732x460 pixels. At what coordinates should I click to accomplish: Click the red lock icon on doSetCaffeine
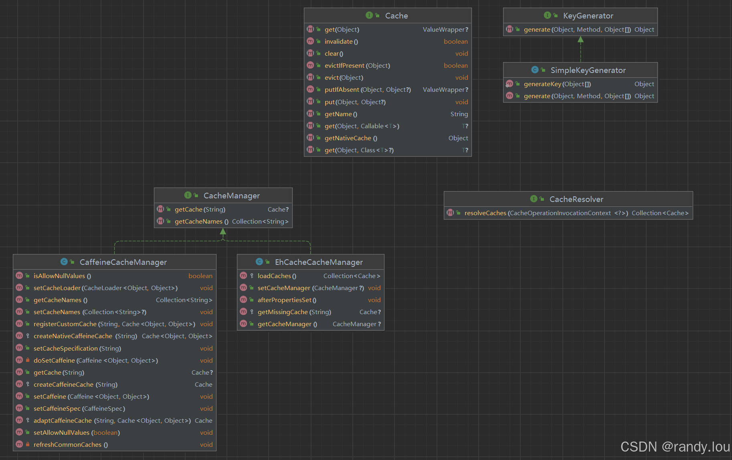point(28,360)
